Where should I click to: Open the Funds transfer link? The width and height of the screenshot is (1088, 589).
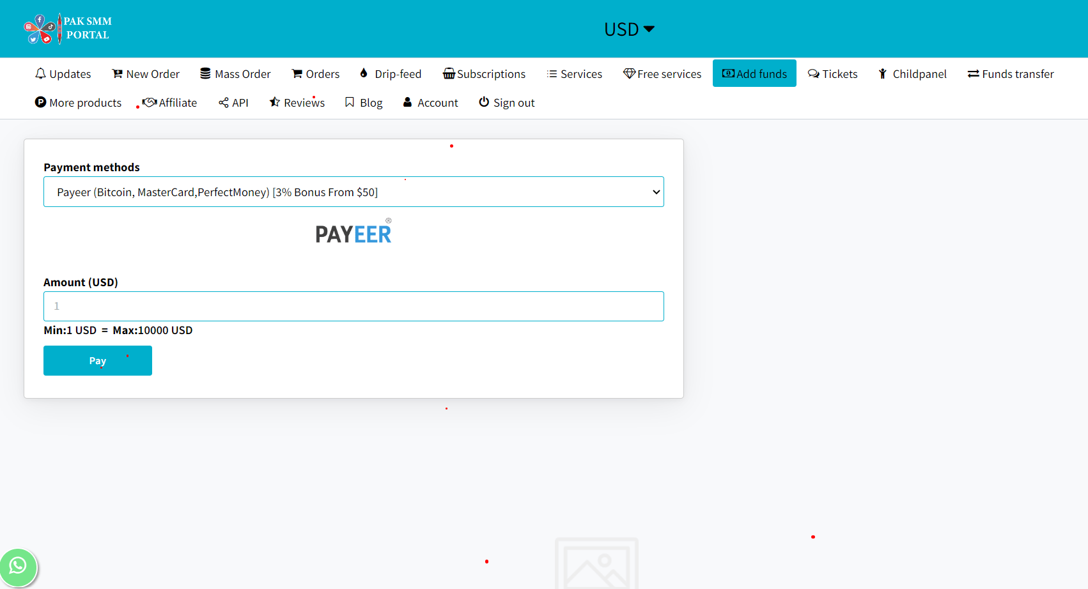pyautogui.click(x=1010, y=74)
